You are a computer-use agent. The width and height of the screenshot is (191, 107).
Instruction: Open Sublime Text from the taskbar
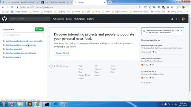click(30, 104)
